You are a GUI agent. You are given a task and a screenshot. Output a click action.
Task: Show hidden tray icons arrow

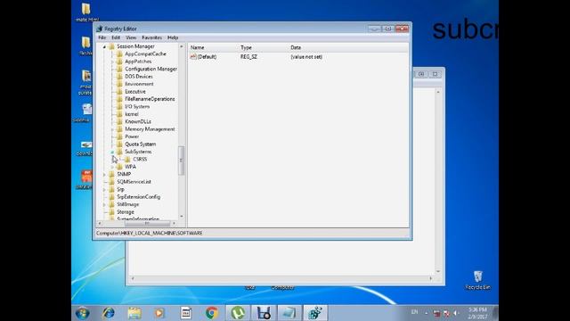click(427, 313)
